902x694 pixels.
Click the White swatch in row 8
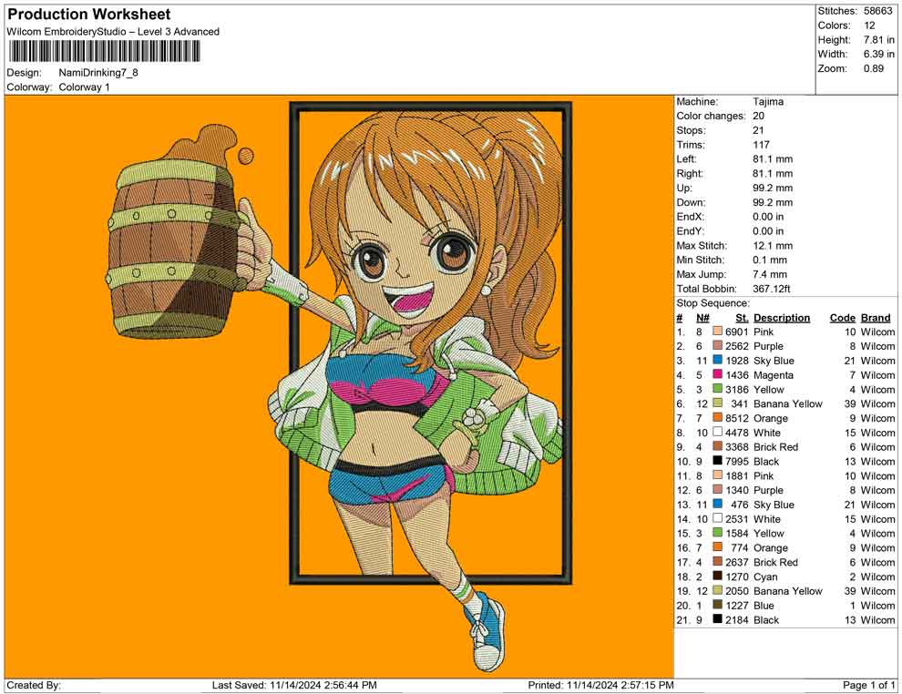click(x=717, y=433)
